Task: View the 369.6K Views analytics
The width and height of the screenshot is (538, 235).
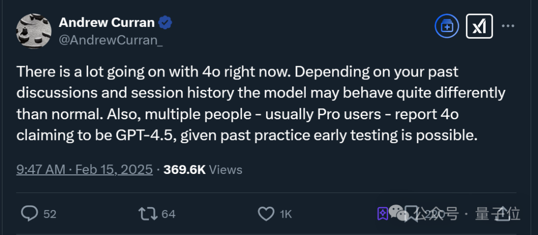Action: click(203, 169)
